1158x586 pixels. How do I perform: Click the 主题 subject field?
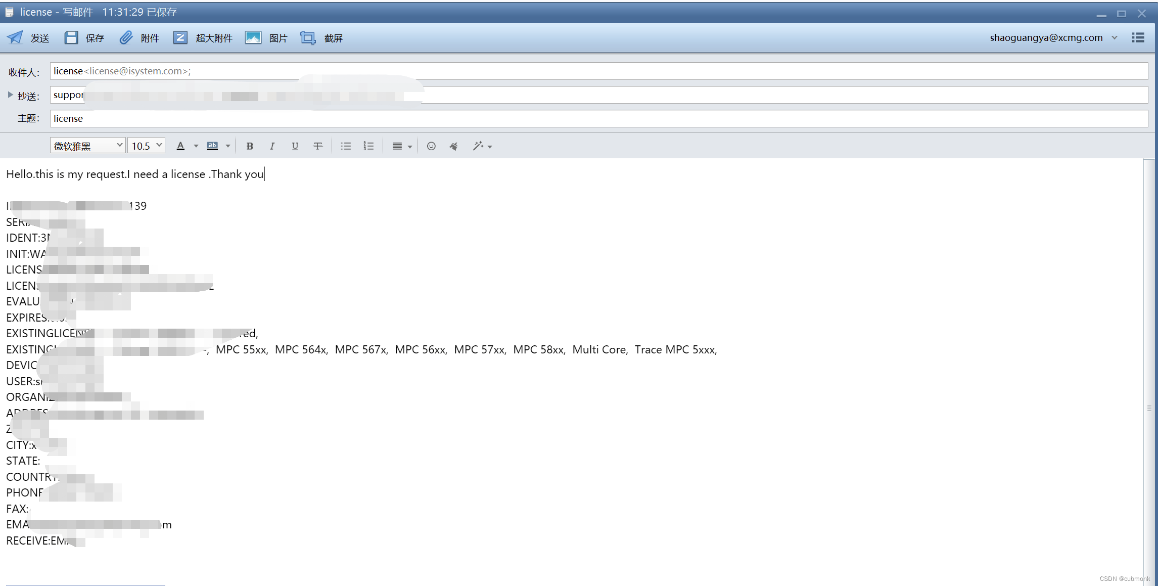click(x=598, y=118)
